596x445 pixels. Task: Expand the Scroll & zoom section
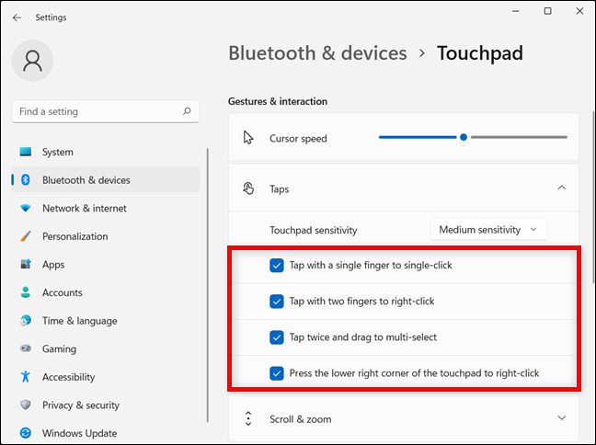point(561,418)
